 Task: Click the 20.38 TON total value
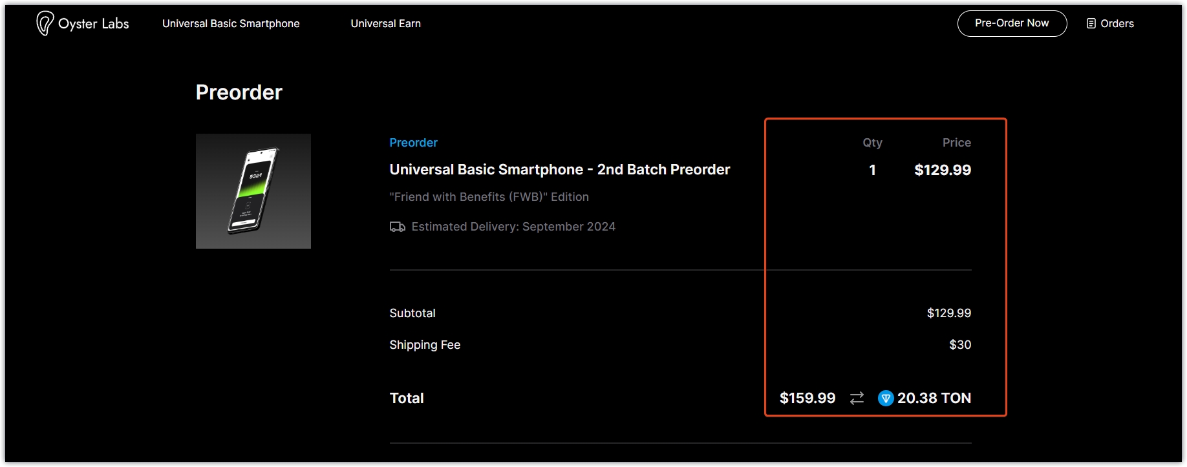(934, 399)
